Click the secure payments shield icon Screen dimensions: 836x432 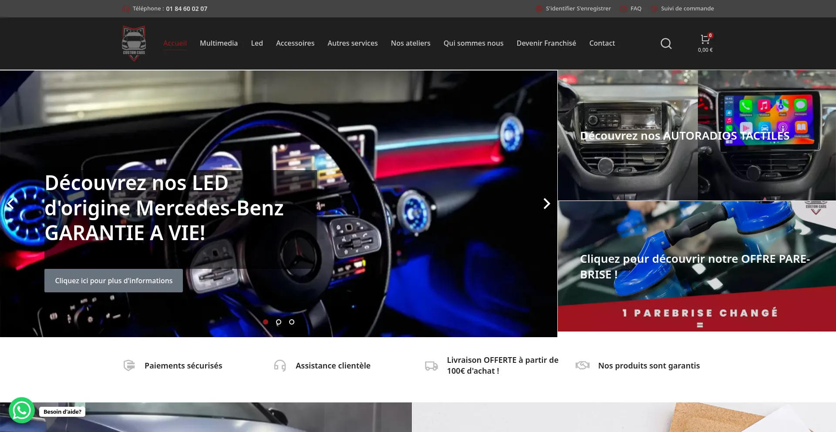pos(129,365)
